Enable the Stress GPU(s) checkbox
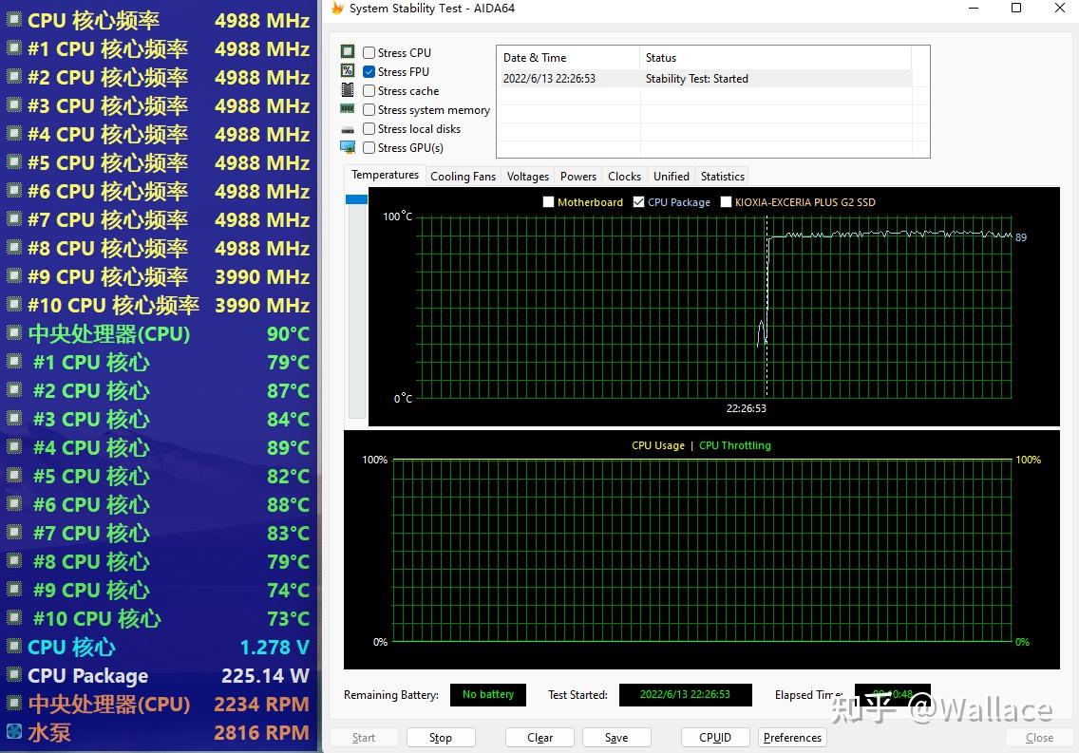The image size is (1079, 753). click(x=369, y=147)
